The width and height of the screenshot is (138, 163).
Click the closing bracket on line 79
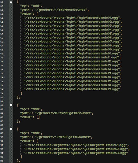pyautogui.click(x=21, y=93)
